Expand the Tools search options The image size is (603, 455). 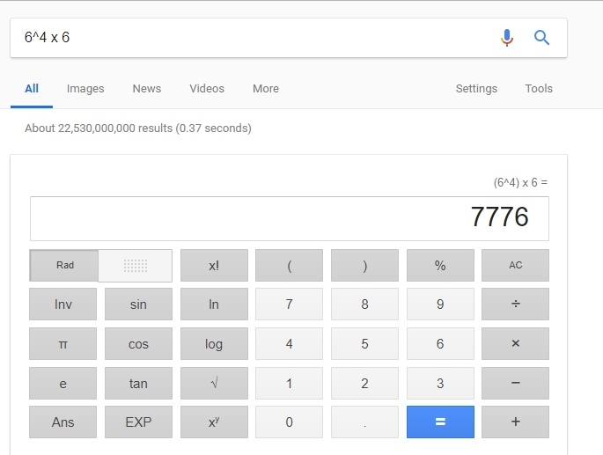539,89
